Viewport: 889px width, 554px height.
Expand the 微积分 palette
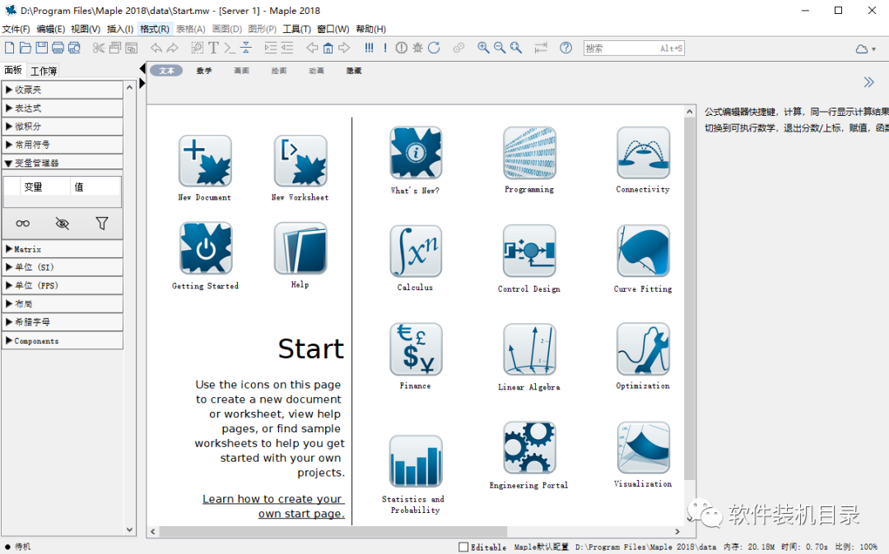(x=63, y=127)
